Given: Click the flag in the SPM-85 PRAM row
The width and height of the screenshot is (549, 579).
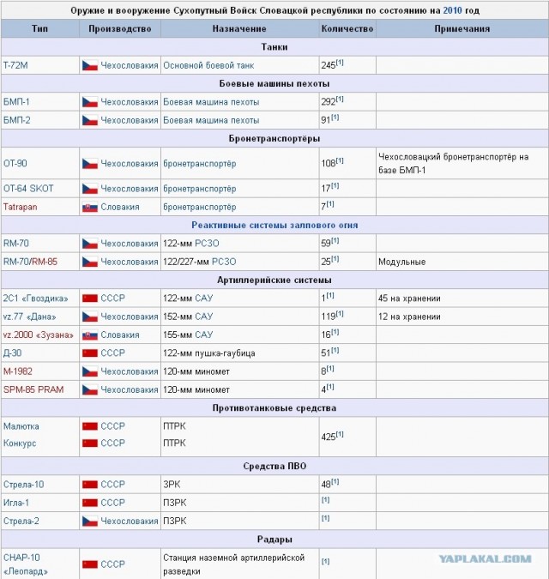Looking at the screenshot, I should pyautogui.click(x=90, y=390).
